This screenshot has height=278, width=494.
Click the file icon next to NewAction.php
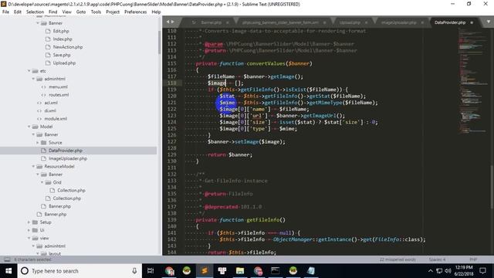pyautogui.click(x=48, y=47)
